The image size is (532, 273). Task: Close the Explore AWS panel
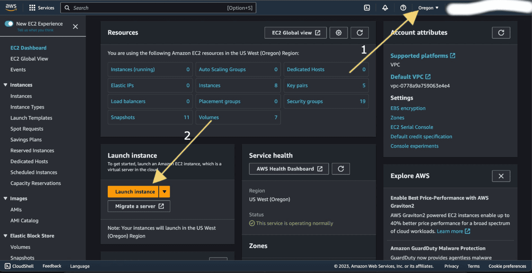tap(501, 176)
